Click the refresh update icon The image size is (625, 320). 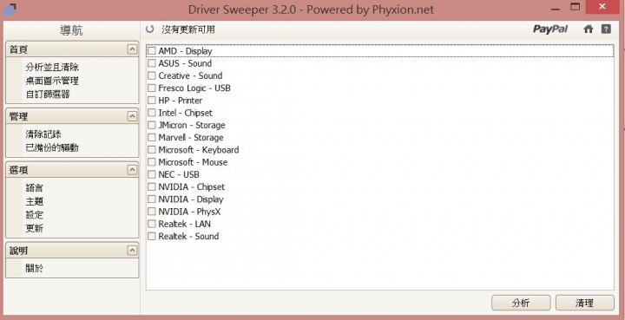150,29
